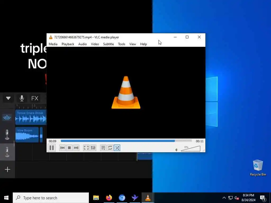Select the Tense Snare Break clip
Image resolution: width=271 pixels, height=203 pixels.
[31, 117]
